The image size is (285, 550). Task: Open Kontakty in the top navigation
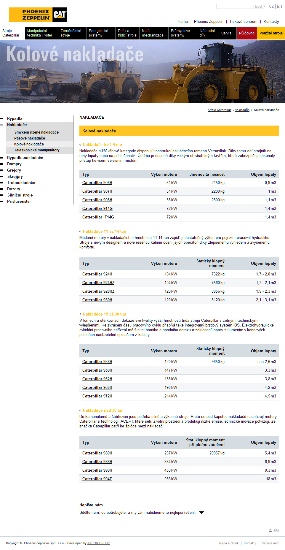tap(271, 21)
